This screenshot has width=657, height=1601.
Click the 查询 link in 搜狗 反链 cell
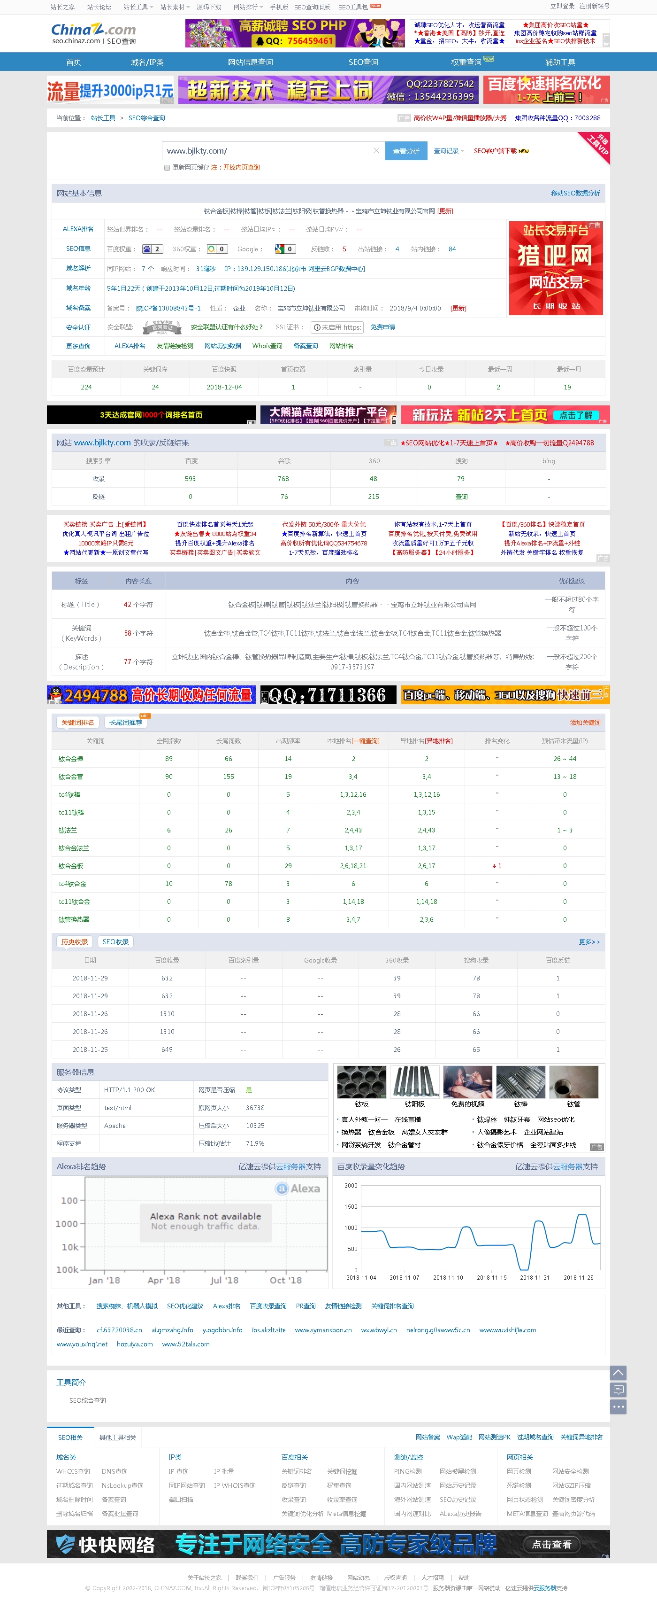[x=461, y=497]
